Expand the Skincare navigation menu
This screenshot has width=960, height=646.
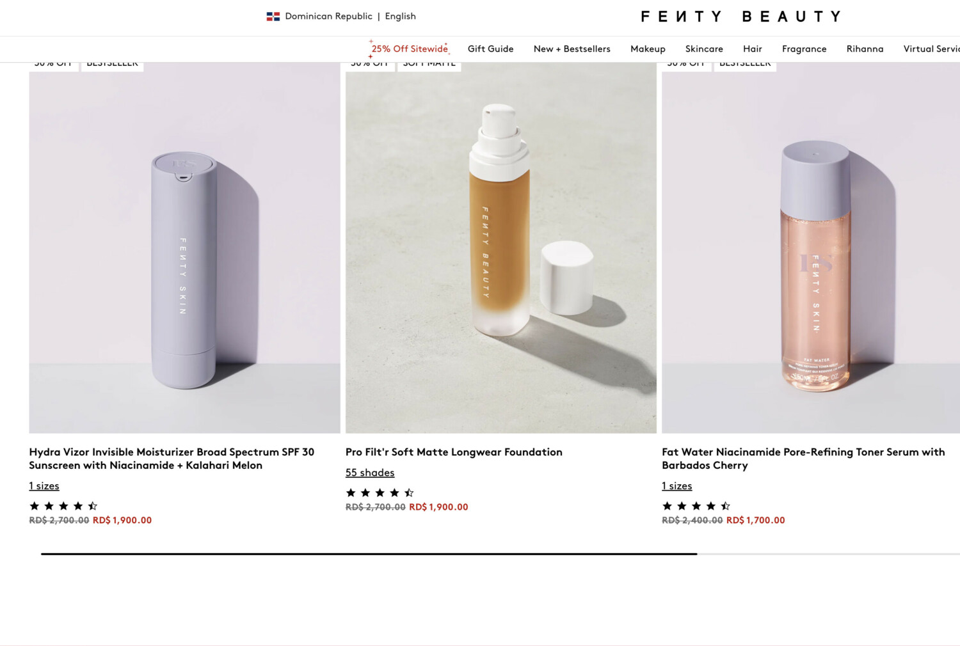coord(704,49)
